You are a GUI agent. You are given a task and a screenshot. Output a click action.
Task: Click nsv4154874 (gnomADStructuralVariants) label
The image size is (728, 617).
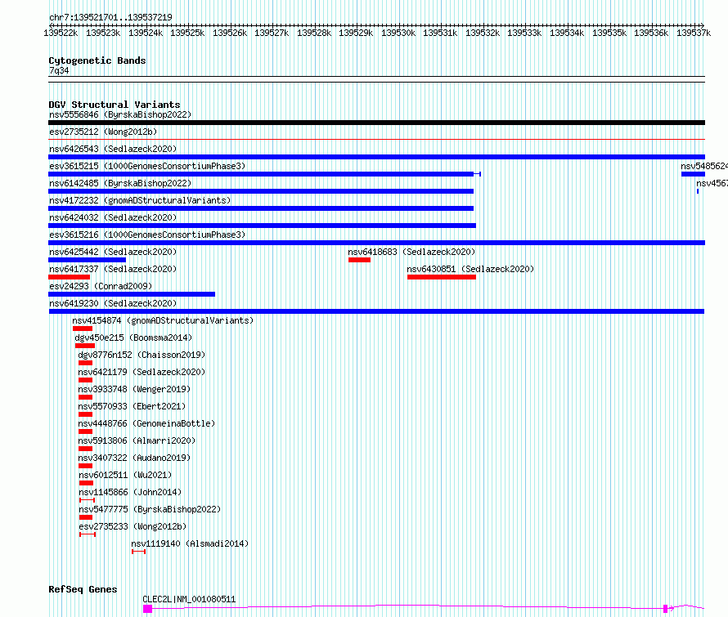[x=163, y=320]
